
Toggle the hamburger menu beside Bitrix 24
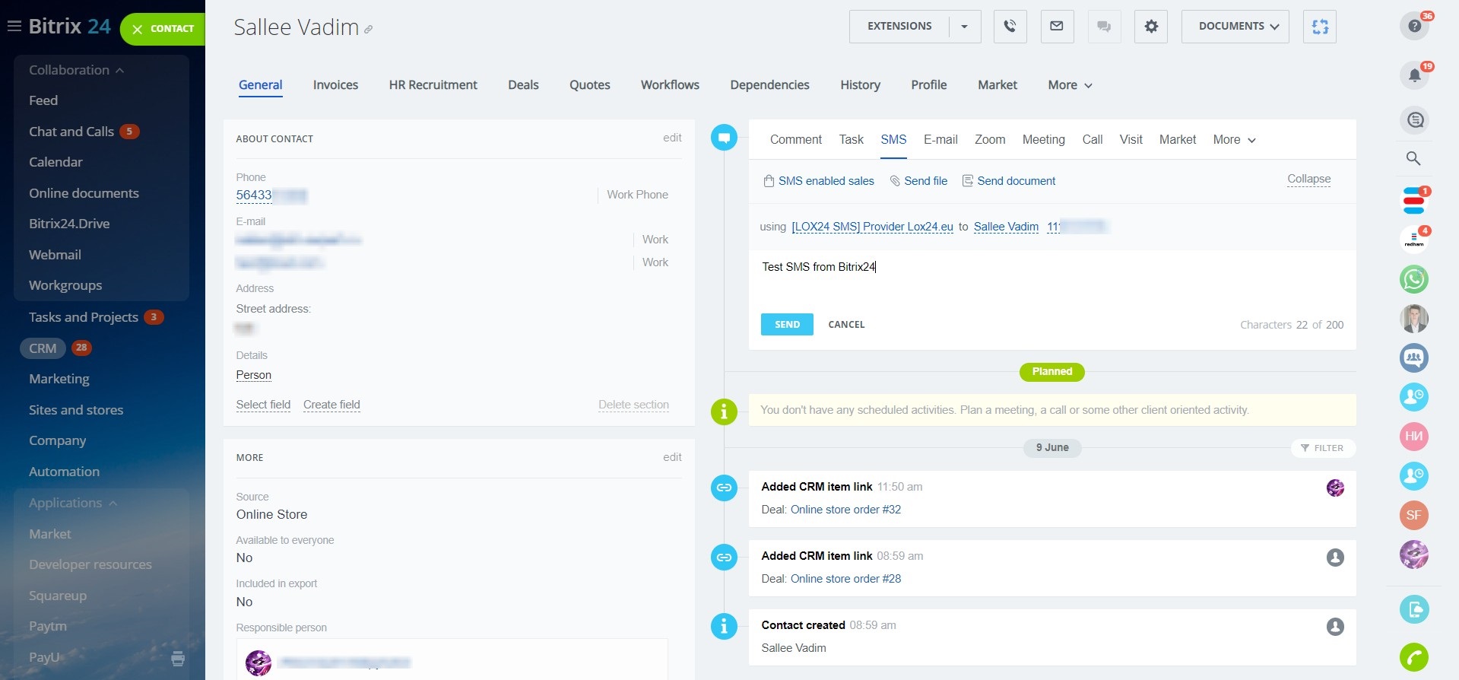pos(14,27)
